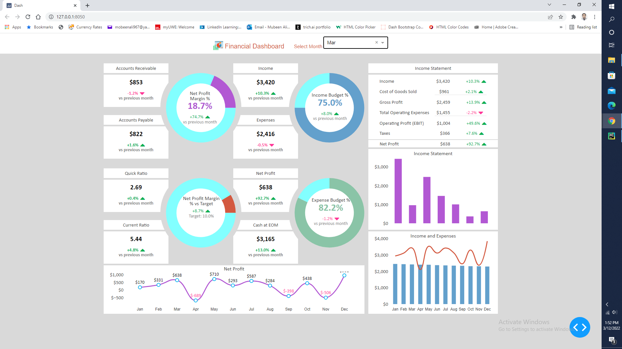Open the tab search chevron
Image resolution: width=622 pixels, height=349 pixels.
point(549,5)
